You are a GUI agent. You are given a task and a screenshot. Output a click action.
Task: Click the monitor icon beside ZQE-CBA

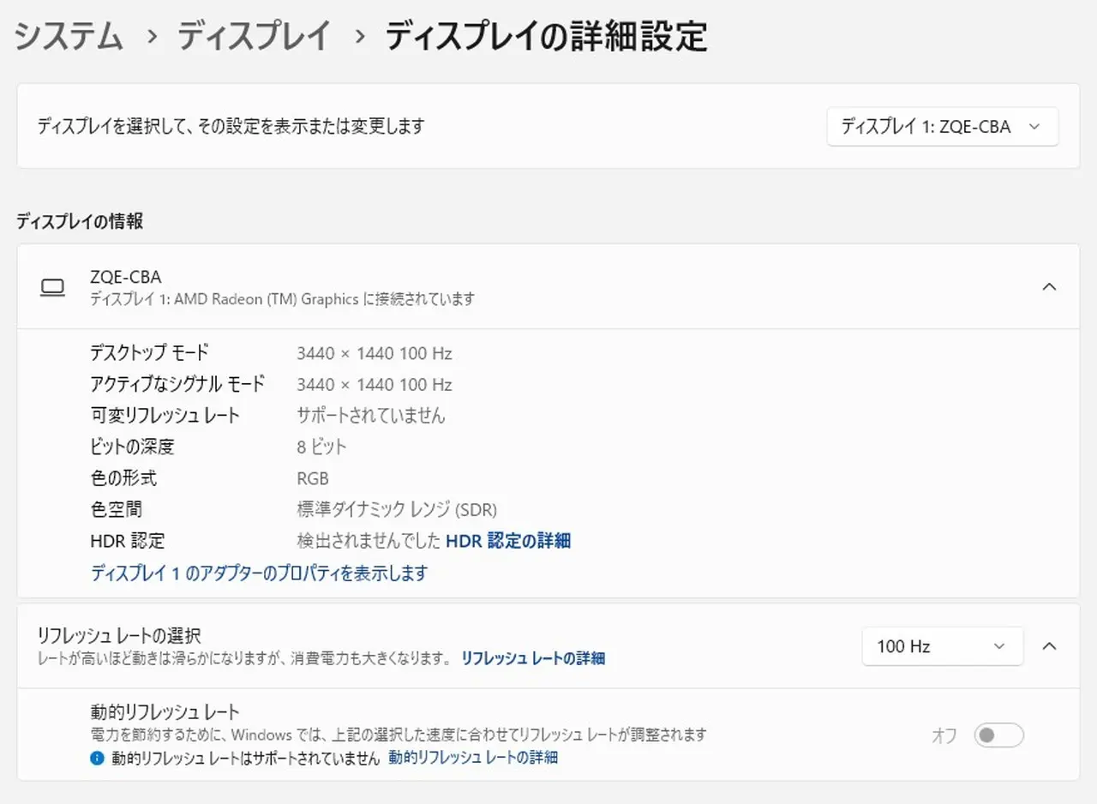[x=53, y=287]
